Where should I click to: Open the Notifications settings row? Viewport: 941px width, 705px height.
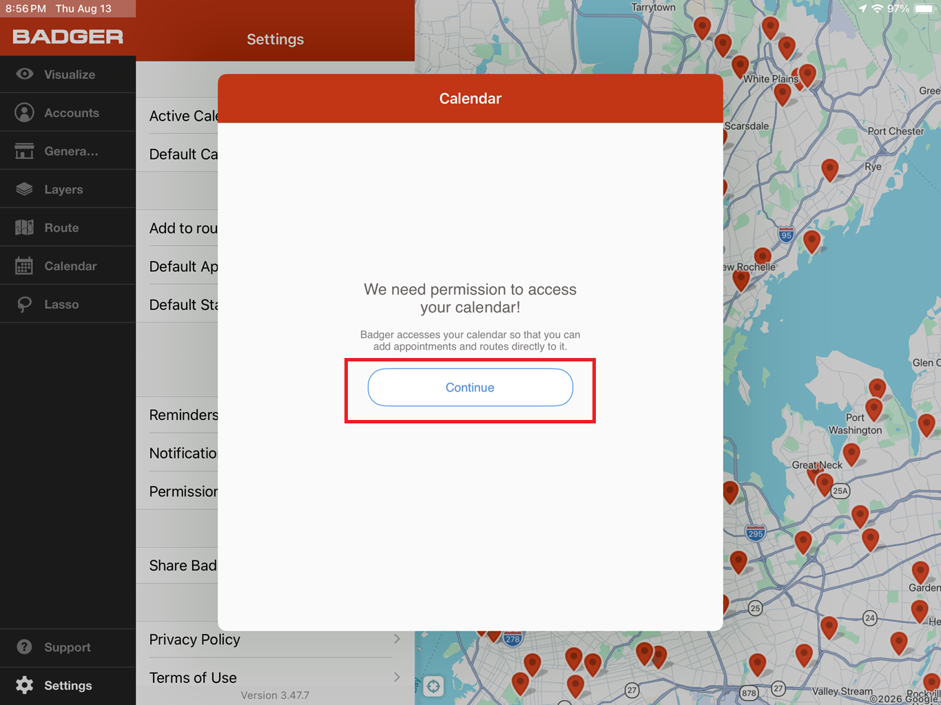tap(177, 453)
